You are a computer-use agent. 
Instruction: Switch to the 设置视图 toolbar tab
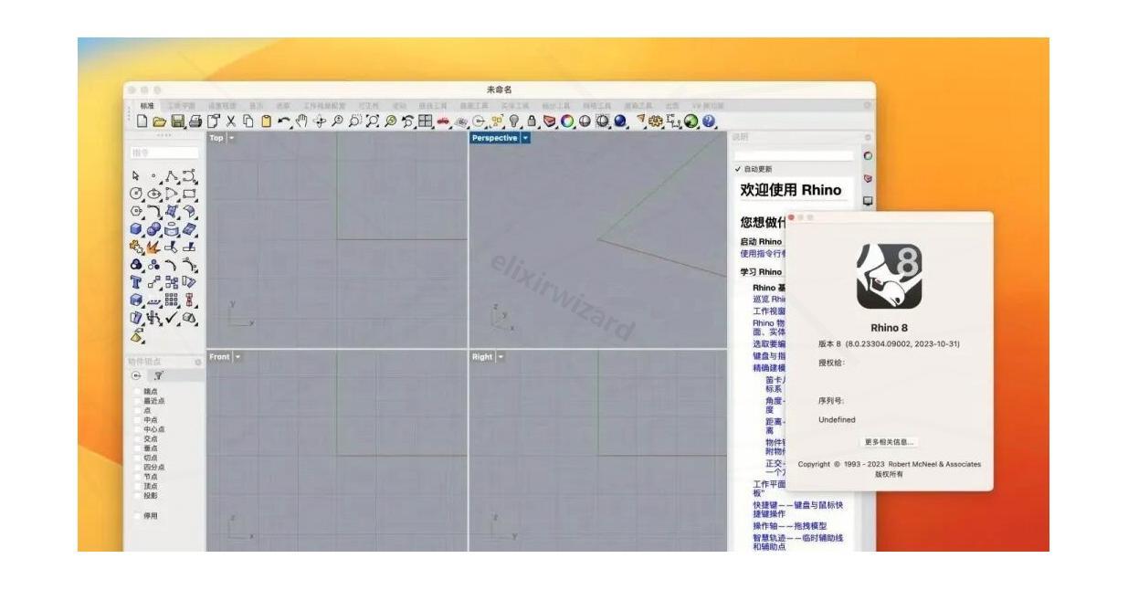point(221,106)
